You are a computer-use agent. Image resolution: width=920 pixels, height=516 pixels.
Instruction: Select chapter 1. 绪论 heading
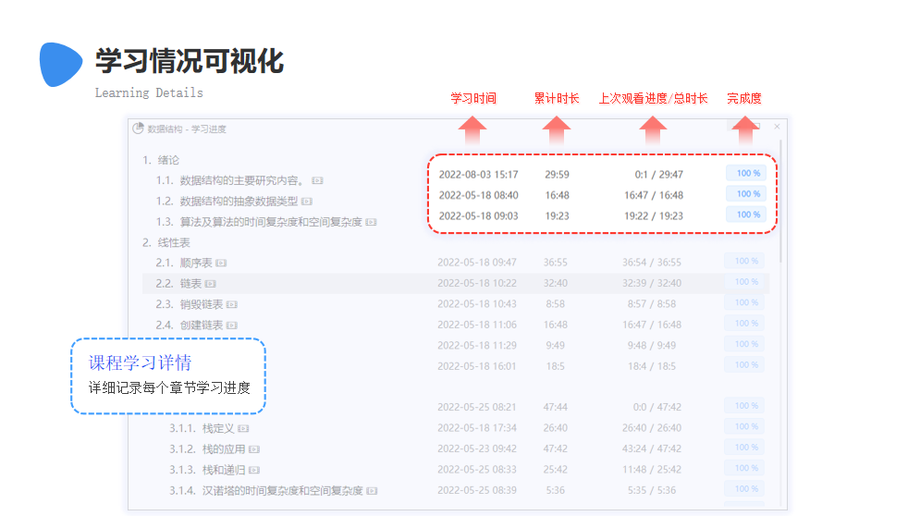tap(161, 160)
